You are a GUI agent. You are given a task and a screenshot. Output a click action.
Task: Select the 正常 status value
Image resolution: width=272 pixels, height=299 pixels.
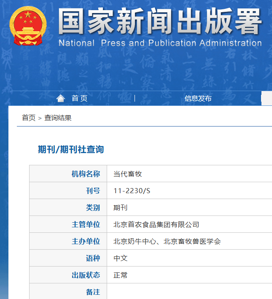(120, 275)
